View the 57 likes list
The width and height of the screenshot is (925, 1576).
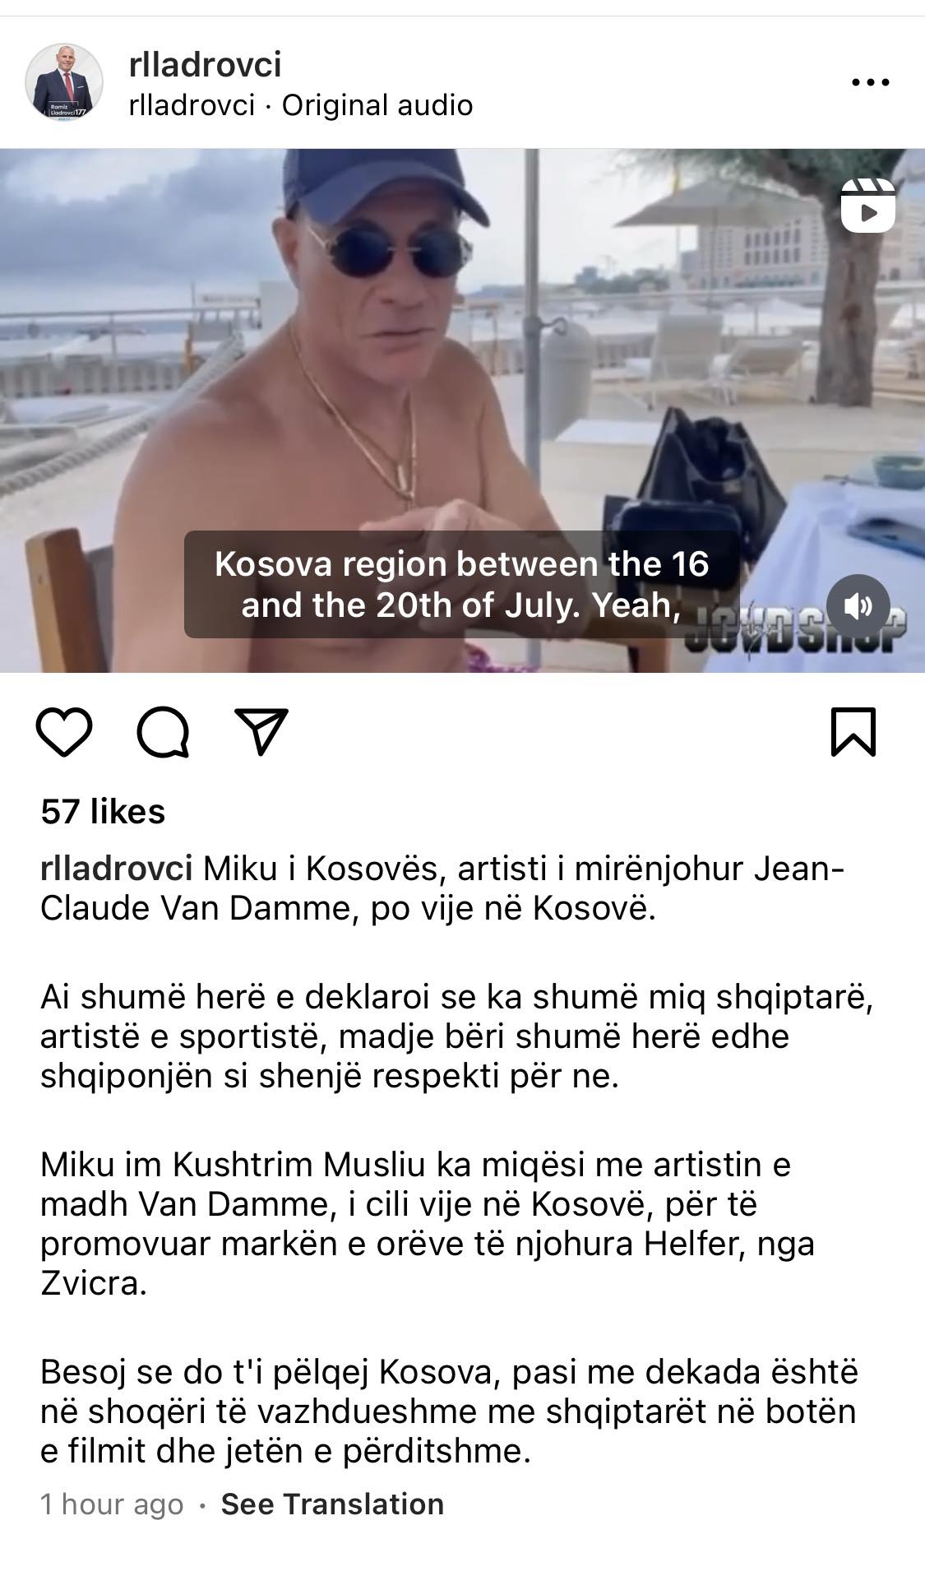103,811
